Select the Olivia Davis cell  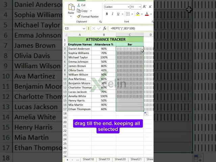(x=80, y=70)
